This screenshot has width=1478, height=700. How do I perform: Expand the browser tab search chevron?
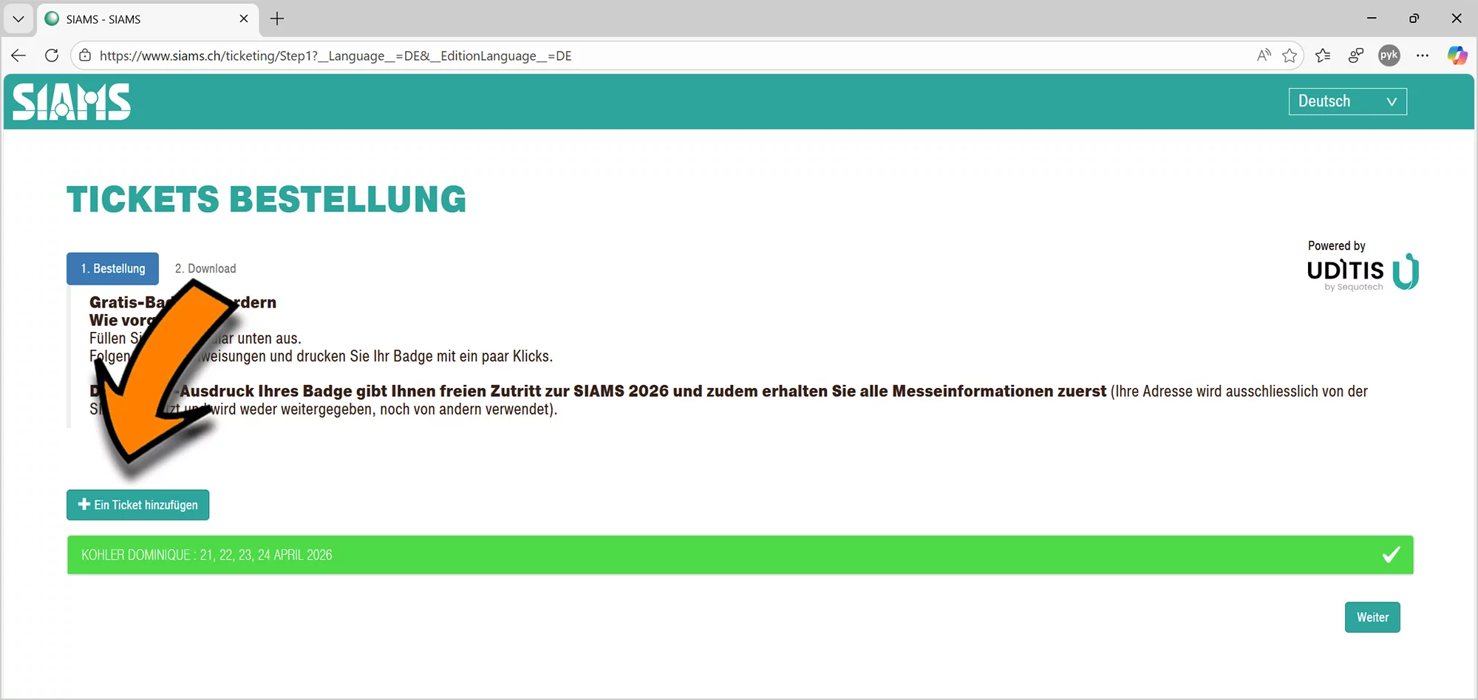tap(18, 19)
